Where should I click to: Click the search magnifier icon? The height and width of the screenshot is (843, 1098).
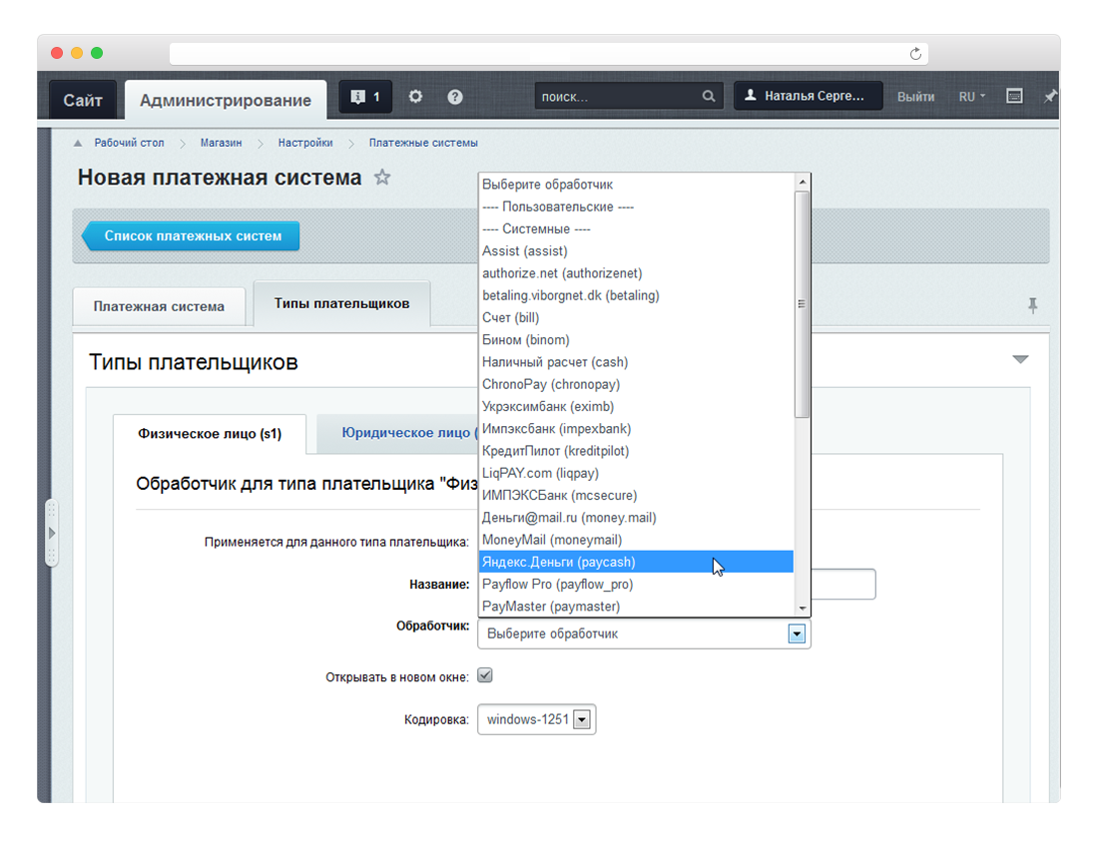pyautogui.click(x=709, y=97)
